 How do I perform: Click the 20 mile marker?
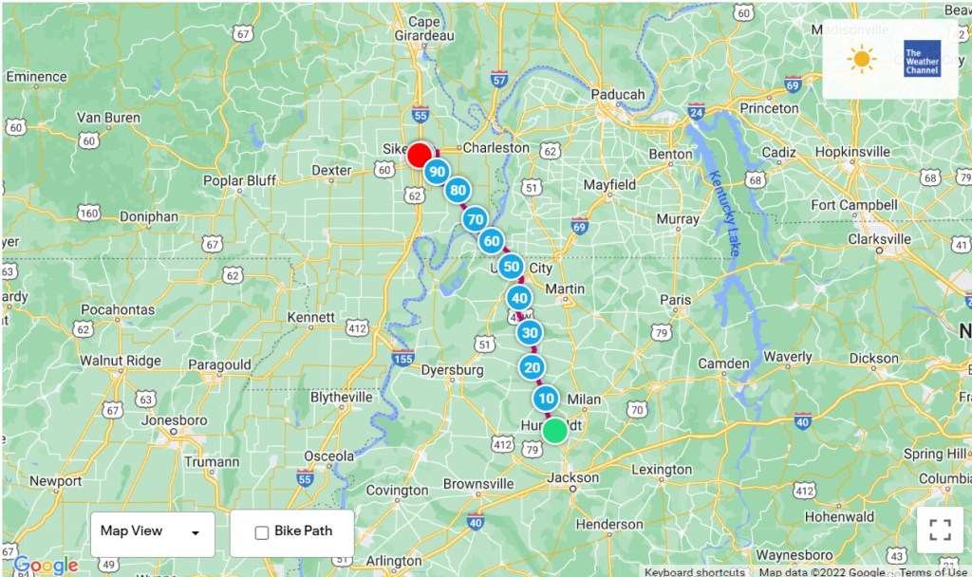[x=532, y=367]
